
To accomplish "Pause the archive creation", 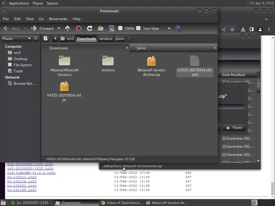I will pyautogui.click(x=234, y=127).
